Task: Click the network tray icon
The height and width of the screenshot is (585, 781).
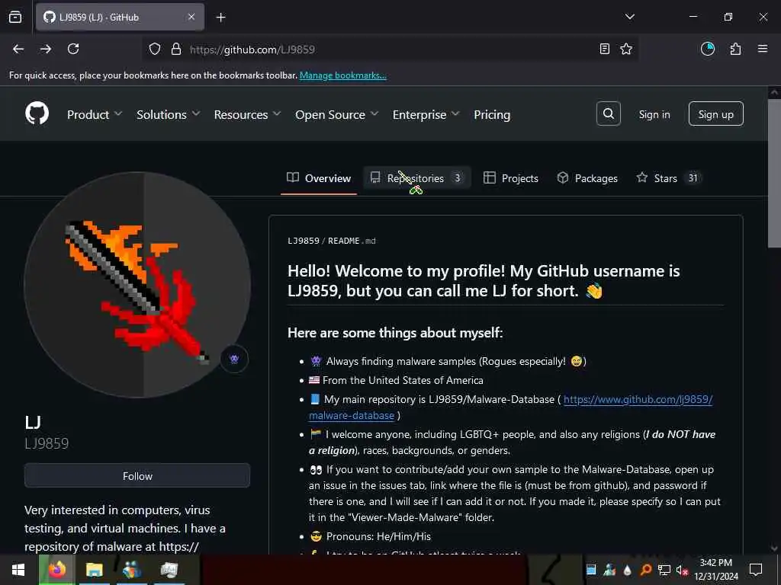Action: pos(664,570)
